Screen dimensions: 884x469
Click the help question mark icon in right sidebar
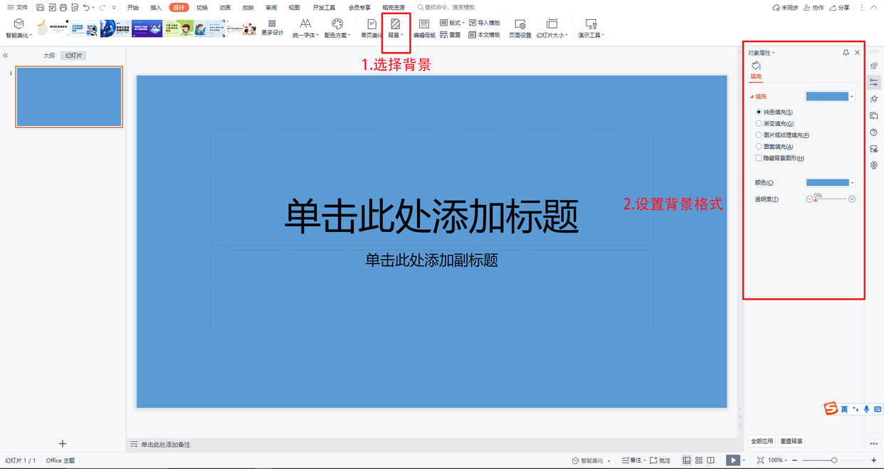pyautogui.click(x=874, y=132)
